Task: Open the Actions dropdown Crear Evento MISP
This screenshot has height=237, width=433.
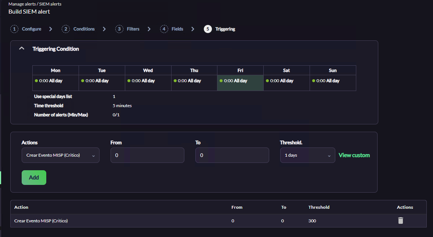Action: pyautogui.click(x=61, y=155)
